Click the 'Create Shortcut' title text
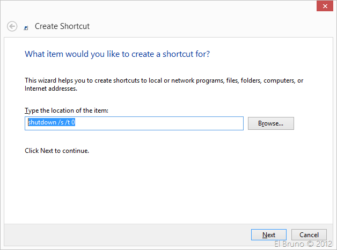 62,26
